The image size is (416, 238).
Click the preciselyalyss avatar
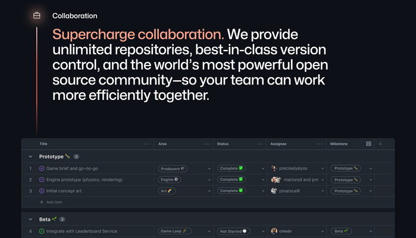[x=274, y=168]
